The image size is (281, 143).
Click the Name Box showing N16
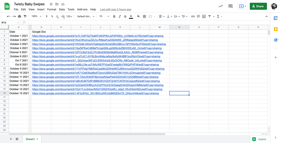[x=10, y=23]
